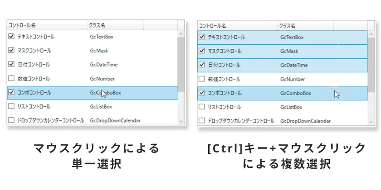Click マスクコントロール label in right list
This screenshot has height=190, width=381.
[x=225, y=51]
